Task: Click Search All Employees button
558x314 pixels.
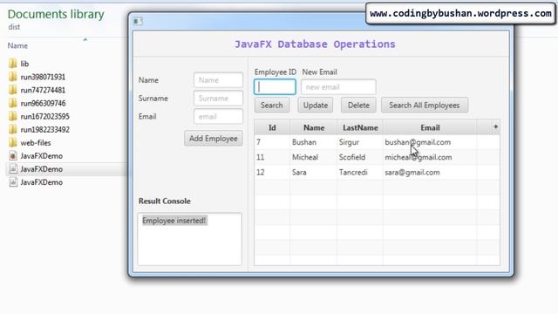Action: pos(425,105)
